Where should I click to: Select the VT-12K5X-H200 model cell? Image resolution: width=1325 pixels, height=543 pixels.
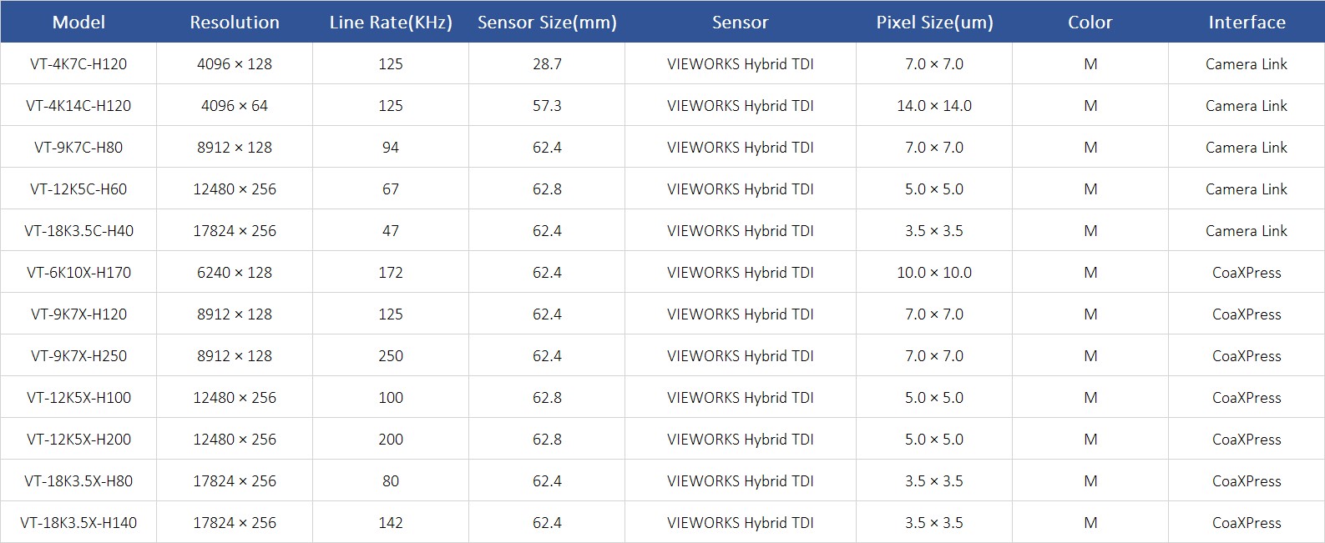coord(78,440)
